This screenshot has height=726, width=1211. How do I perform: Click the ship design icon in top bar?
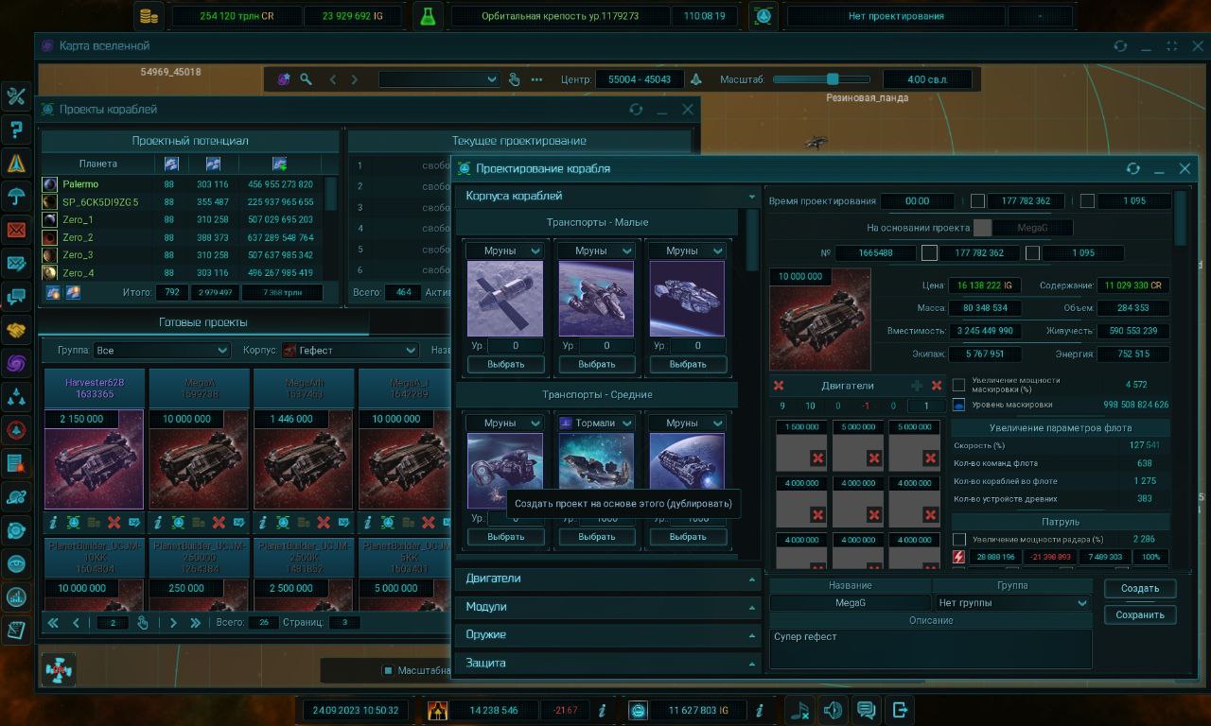click(763, 16)
